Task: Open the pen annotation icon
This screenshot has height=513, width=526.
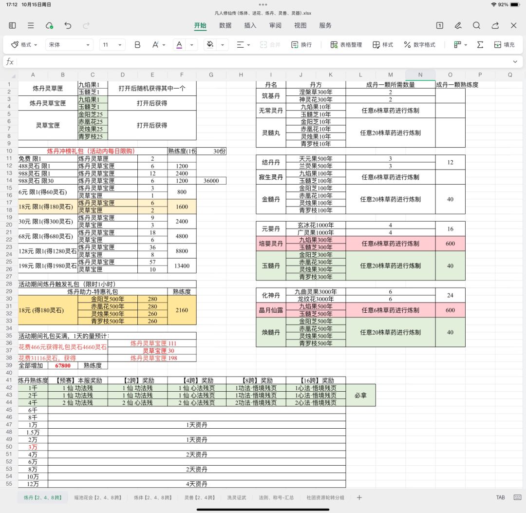Action: (458, 25)
